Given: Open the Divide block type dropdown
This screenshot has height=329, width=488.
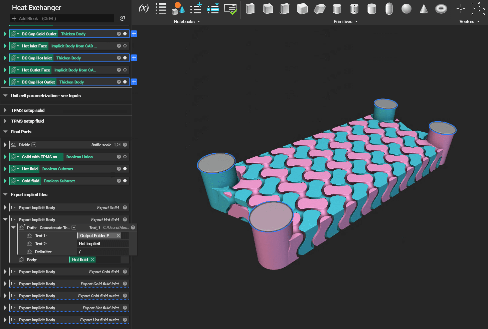Looking at the screenshot, I should 34,145.
